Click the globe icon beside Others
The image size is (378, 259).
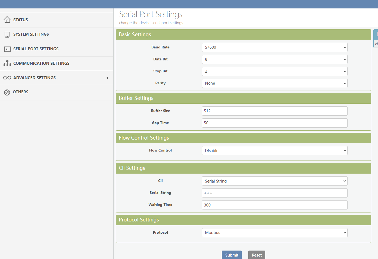pyautogui.click(x=7, y=92)
